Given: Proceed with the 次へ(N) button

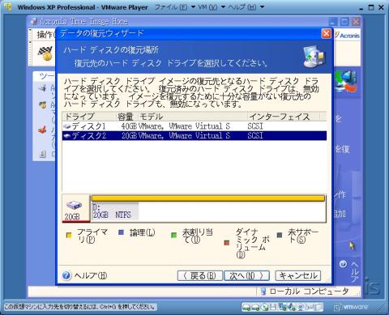Looking at the screenshot, I should pos(246,275).
